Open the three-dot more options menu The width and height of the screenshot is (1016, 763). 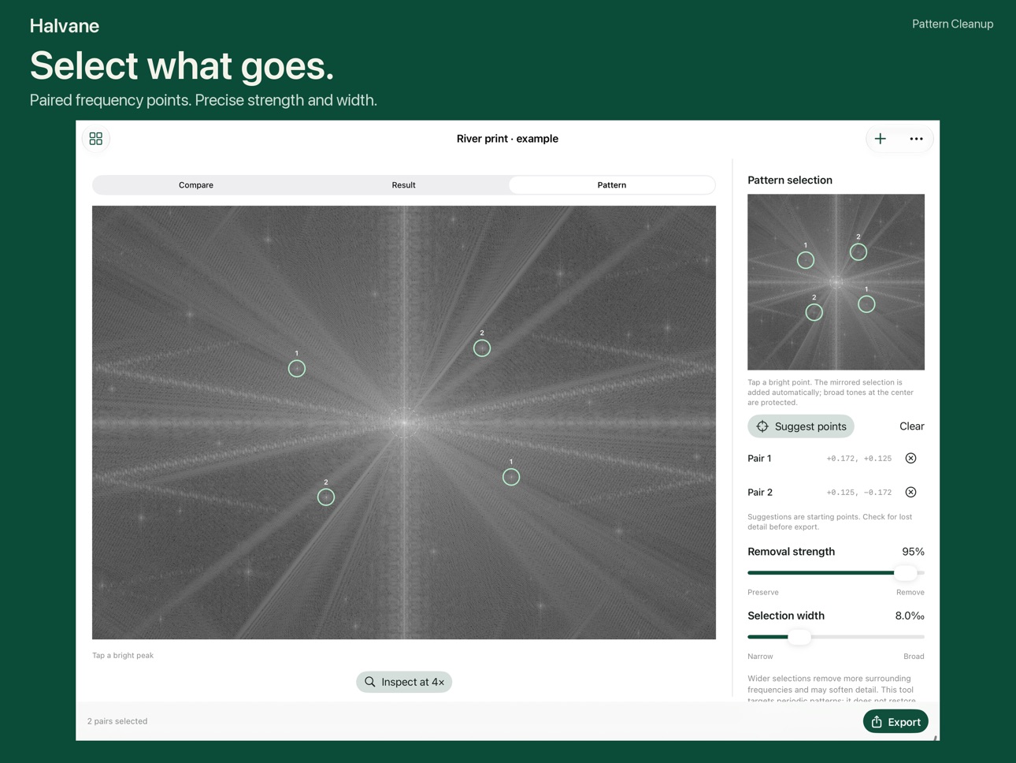[916, 139]
